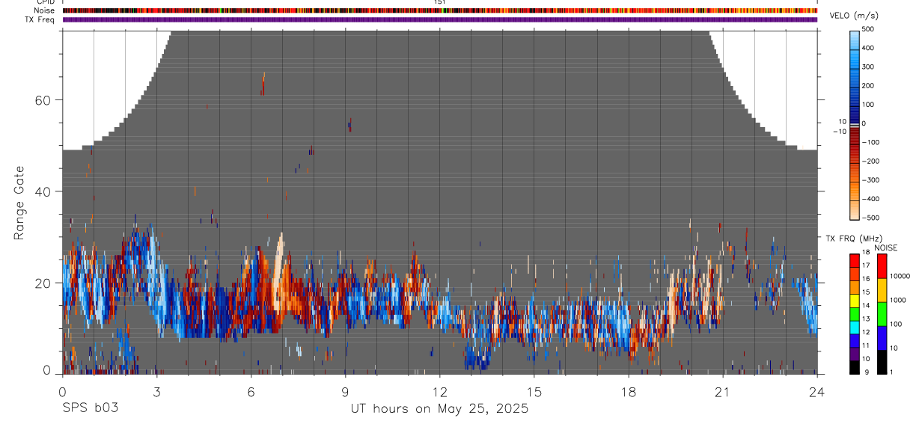Viewport: 919px width, 424px height.
Task: Click the VELO (m/s) color bar
Action: (855, 124)
